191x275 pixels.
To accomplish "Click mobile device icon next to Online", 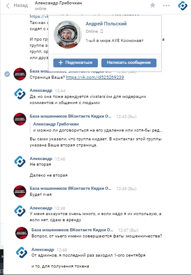I will coord(101,31).
